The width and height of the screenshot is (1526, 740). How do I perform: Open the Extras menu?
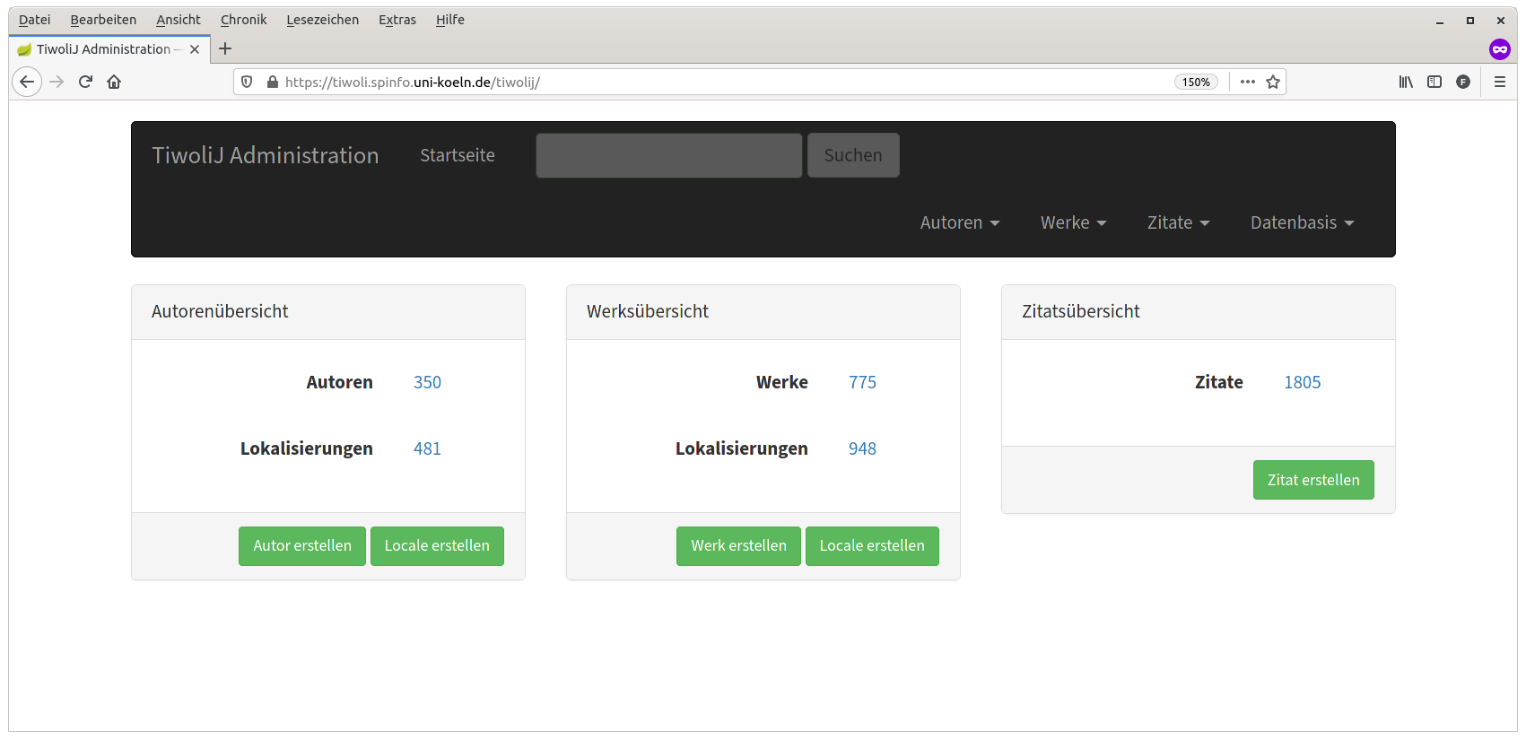[397, 20]
